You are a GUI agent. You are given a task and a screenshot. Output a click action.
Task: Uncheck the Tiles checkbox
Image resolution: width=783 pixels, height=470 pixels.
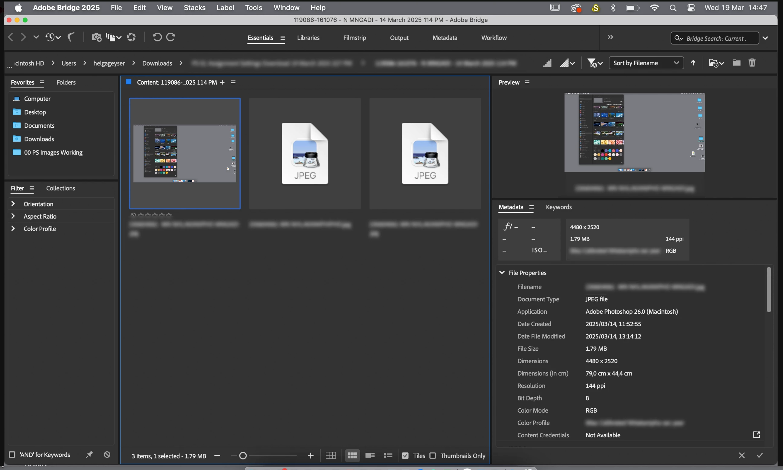pos(405,455)
